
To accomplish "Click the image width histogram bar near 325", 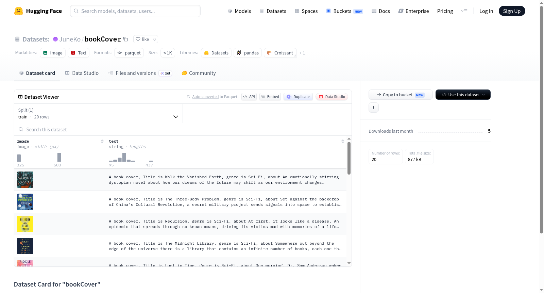I will 19,158.
